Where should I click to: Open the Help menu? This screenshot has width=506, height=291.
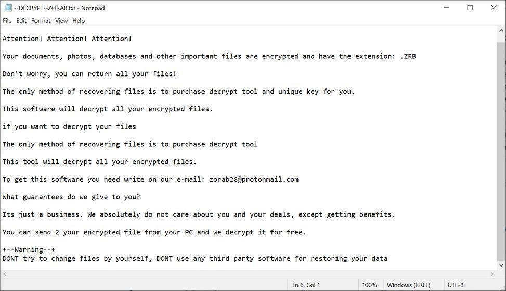tap(79, 21)
